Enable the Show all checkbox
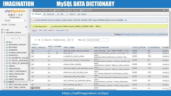 (42, 40)
